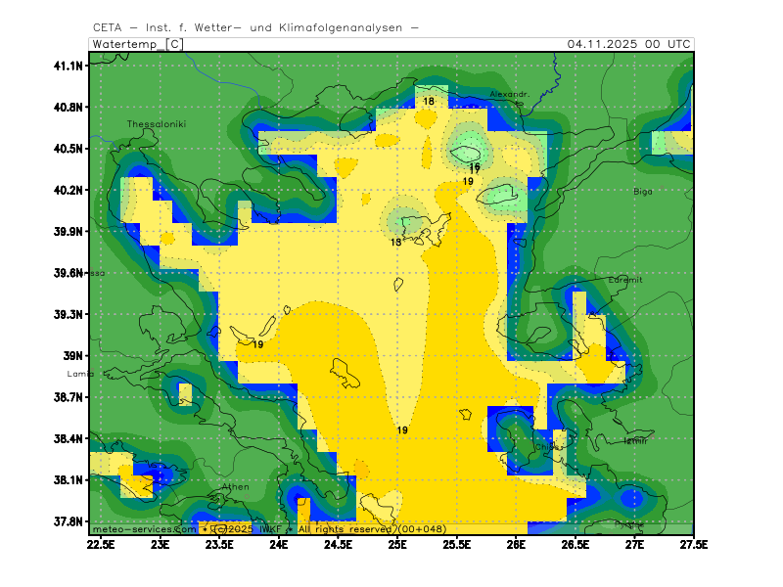Click the 04.11.2025 00 UTC timestamp

click(x=628, y=44)
